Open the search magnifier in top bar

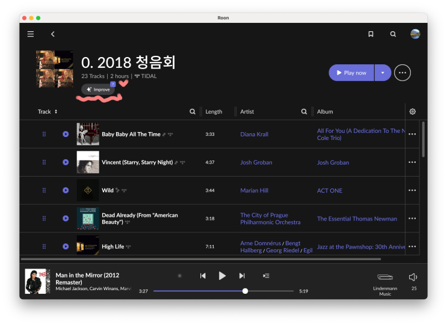393,34
